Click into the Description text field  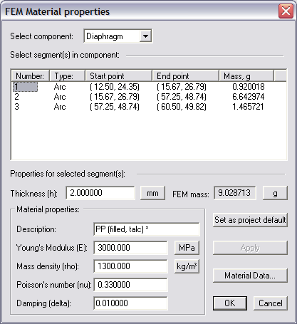(147, 229)
